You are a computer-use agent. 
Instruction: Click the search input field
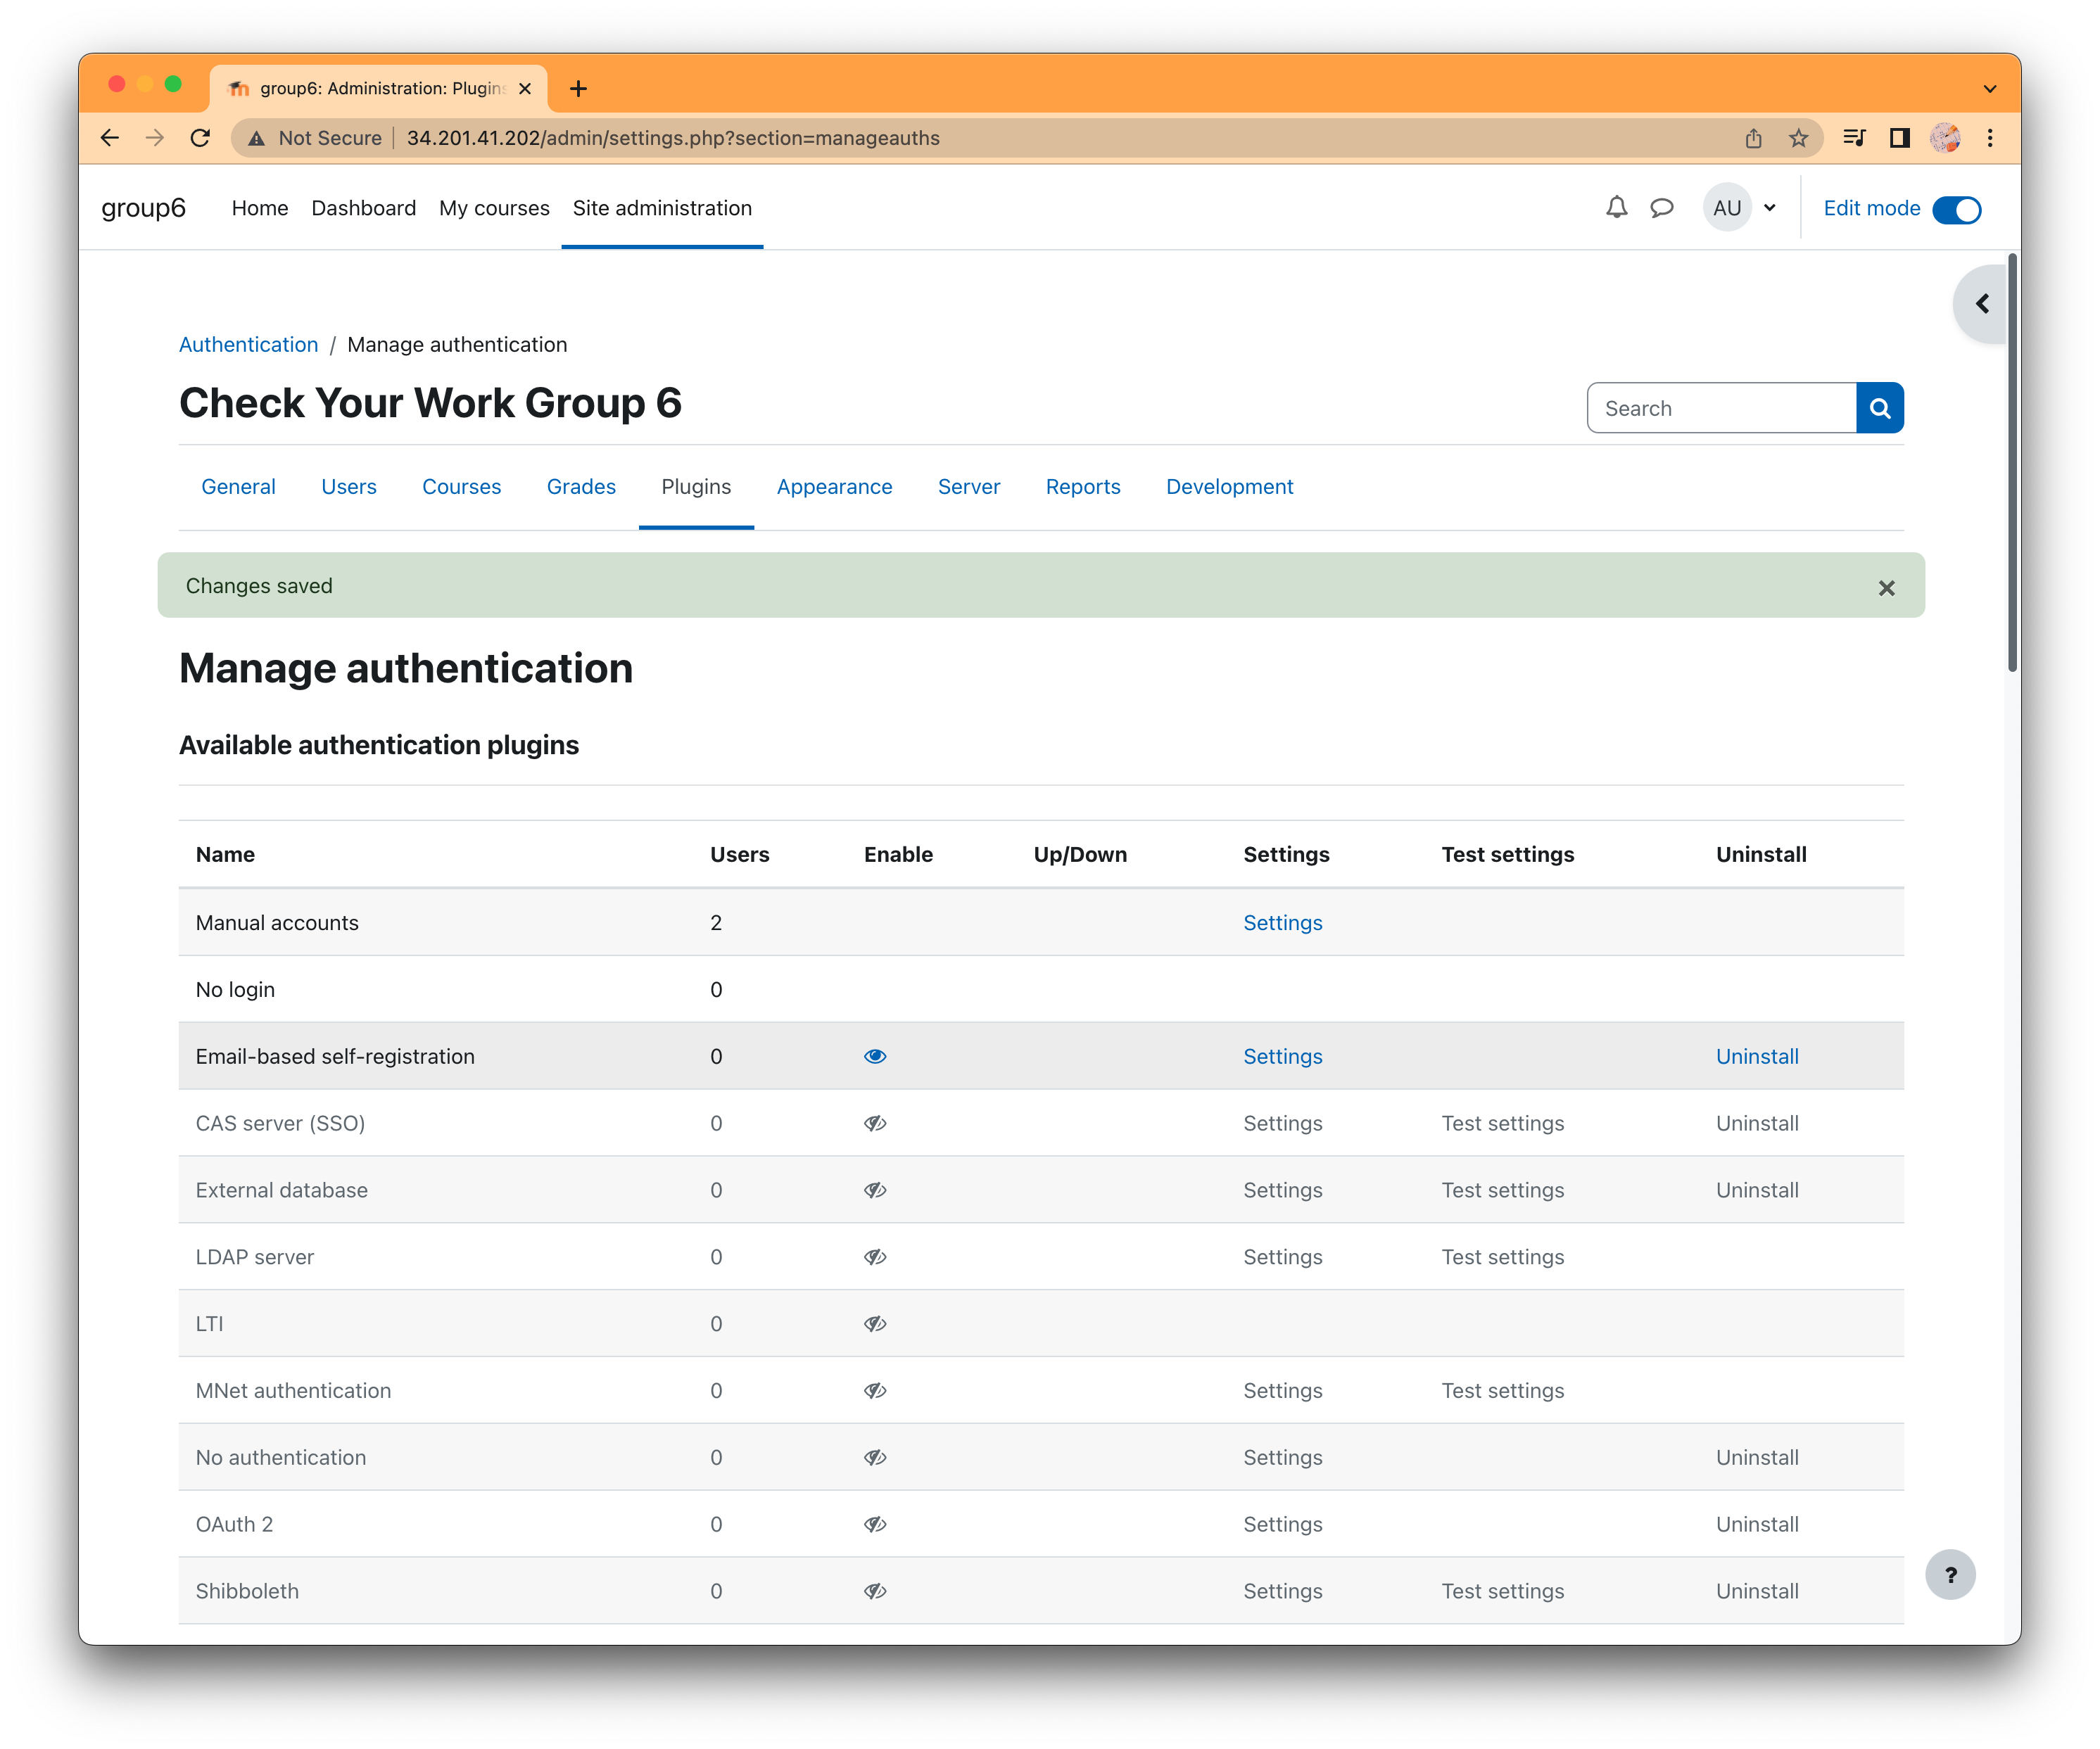click(x=1721, y=408)
